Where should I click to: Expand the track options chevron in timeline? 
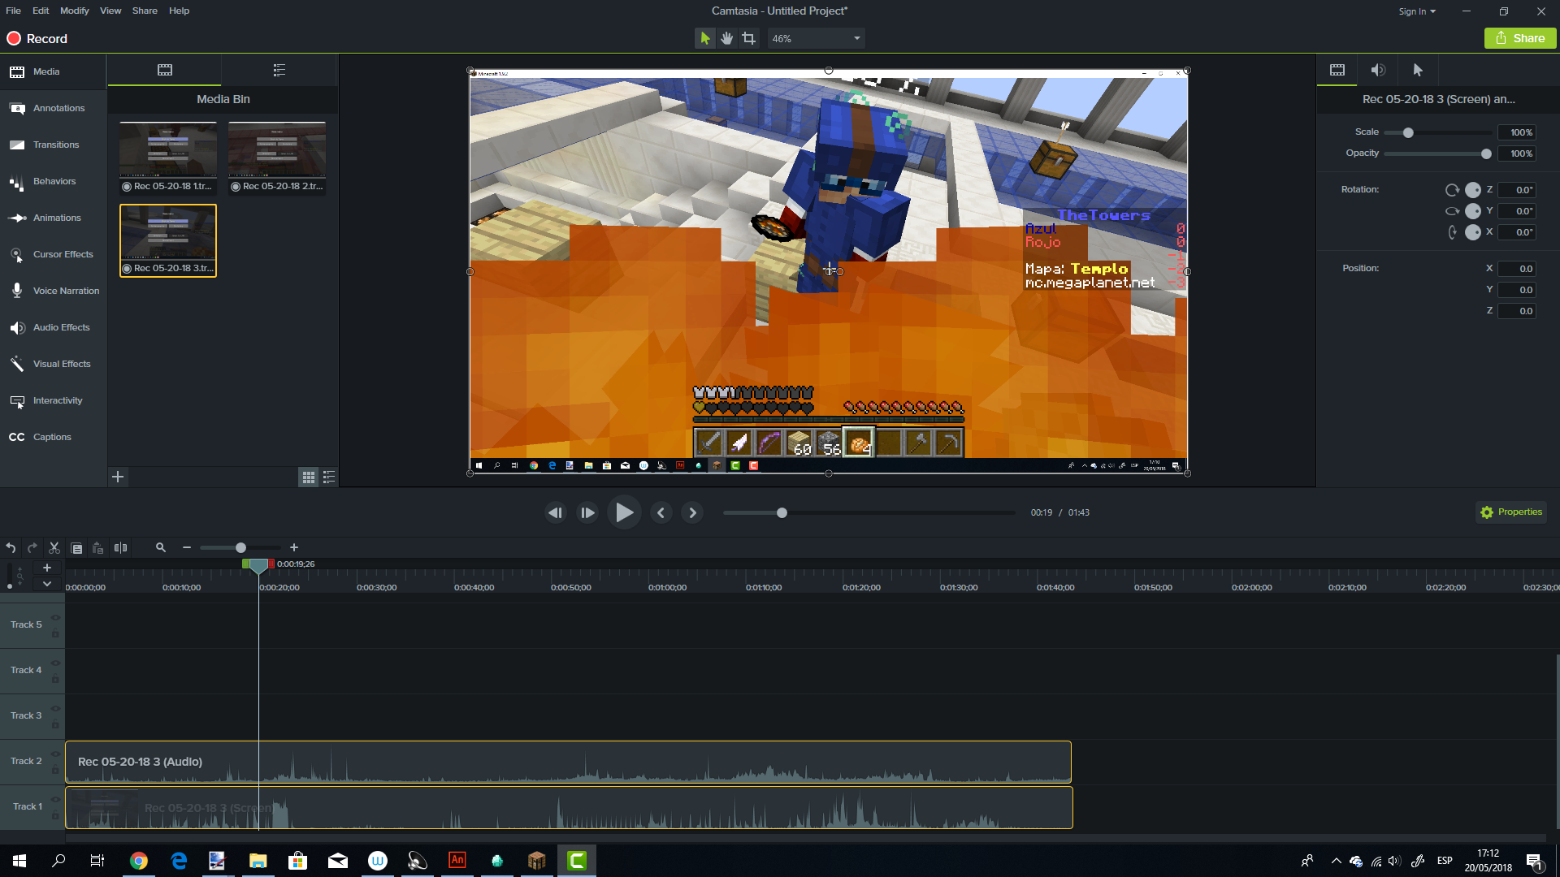point(47,584)
